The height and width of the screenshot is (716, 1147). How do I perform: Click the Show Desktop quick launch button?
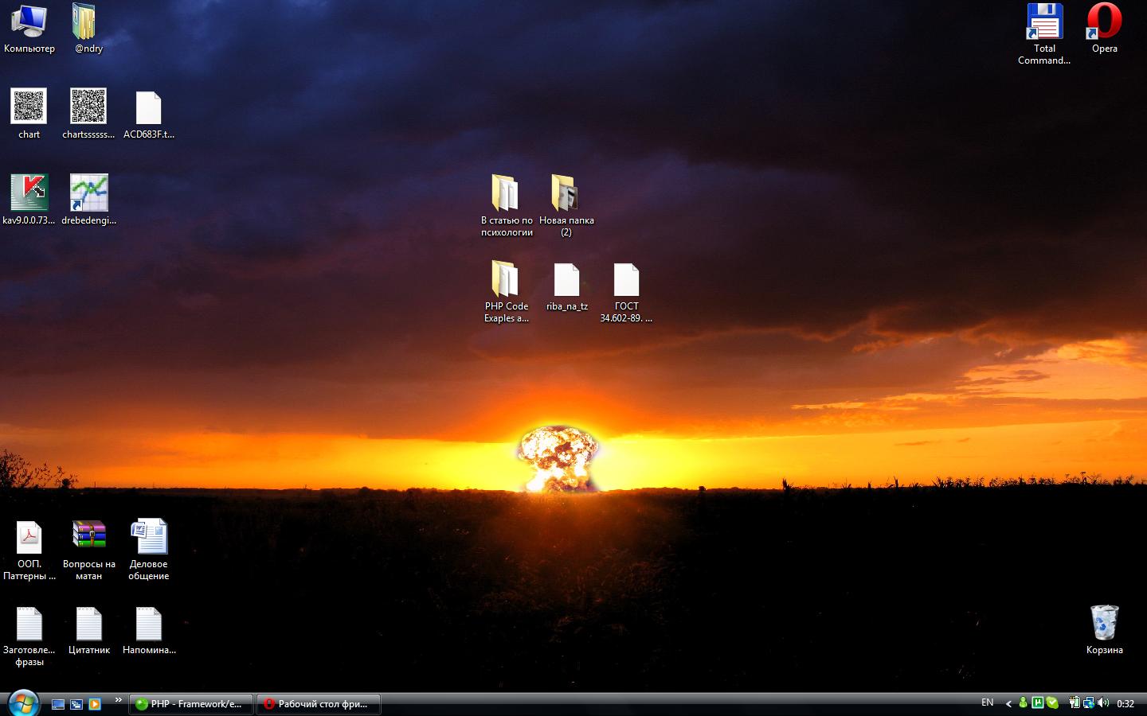point(58,704)
